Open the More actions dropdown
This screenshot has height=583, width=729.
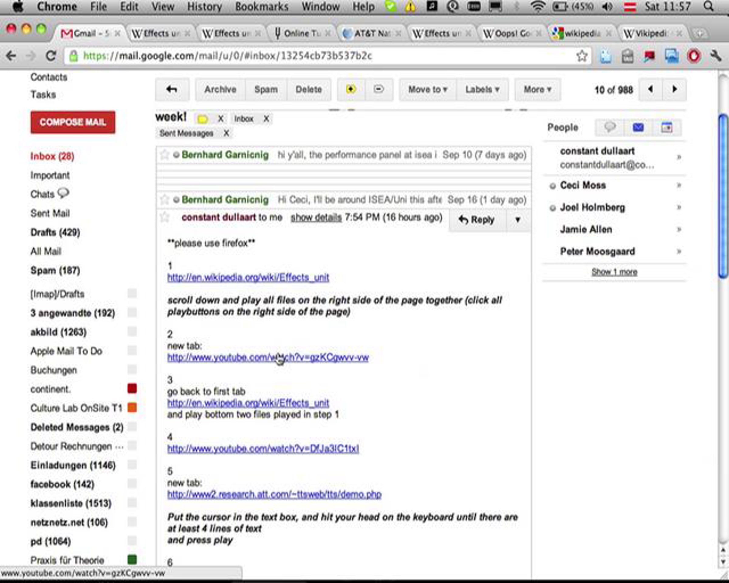pos(537,90)
